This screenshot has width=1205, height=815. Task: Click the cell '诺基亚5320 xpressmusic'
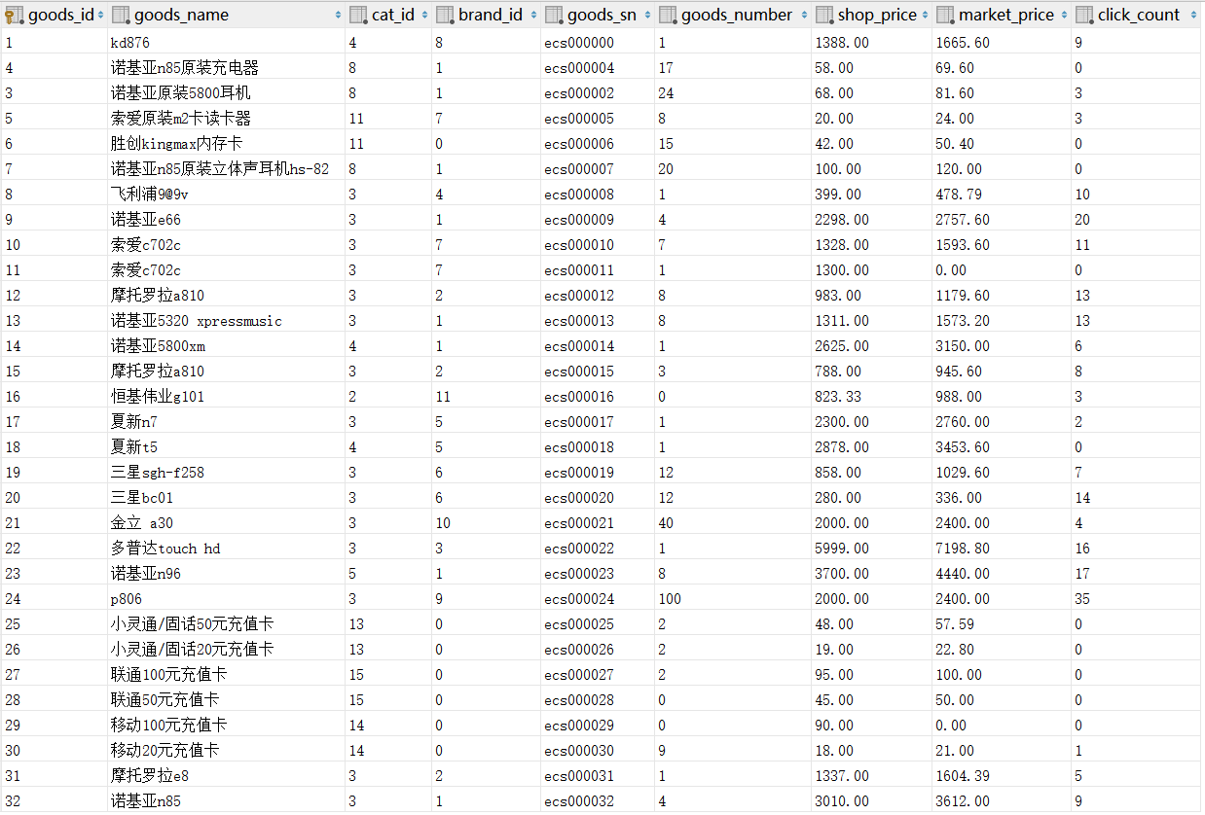point(197,321)
